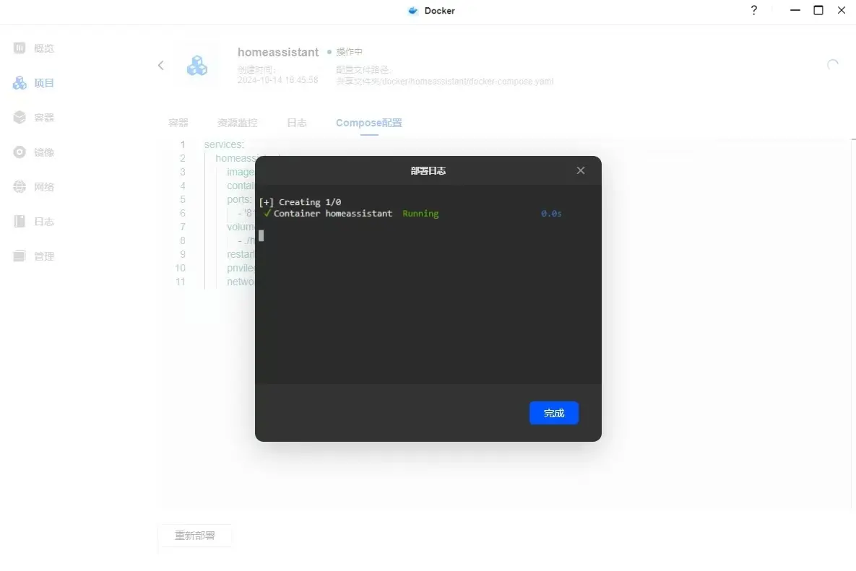Image resolution: width=856 pixels, height=571 pixels.
Task: Click the homeassistant project cube icon
Action: (x=196, y=66)
